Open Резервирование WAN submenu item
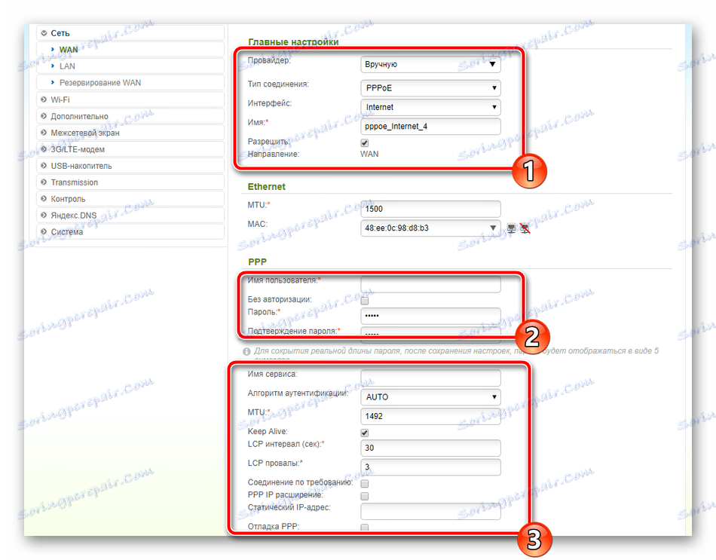This screenshot has width=716, height=560. coord(130,83)
